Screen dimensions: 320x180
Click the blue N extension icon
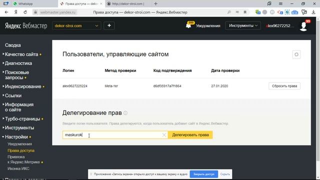coord(287,12)
